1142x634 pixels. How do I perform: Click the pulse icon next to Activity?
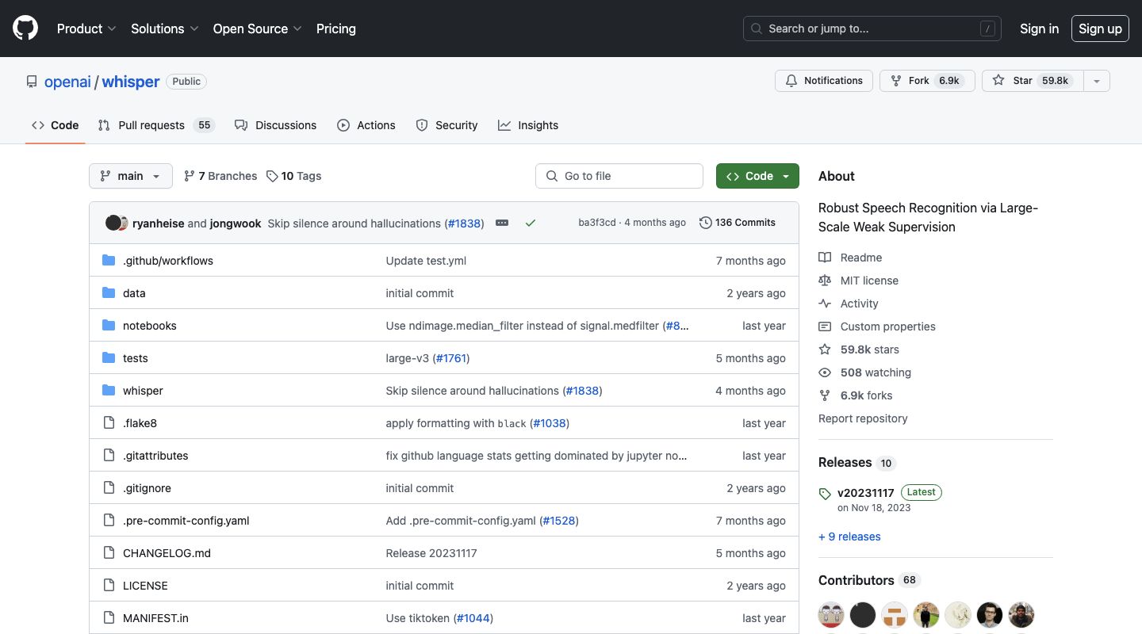point(825,304)
